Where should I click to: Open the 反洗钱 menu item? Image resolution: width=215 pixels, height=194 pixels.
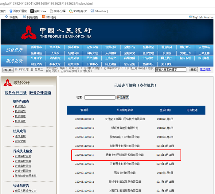[167, 53]
